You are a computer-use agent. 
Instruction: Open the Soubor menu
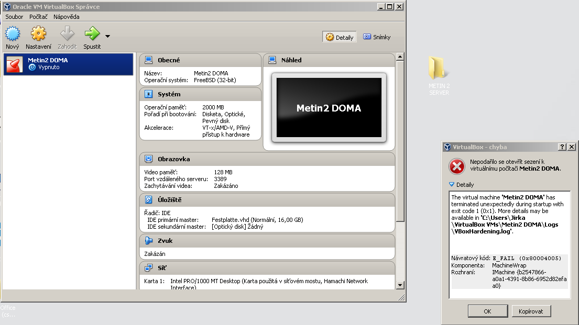coord(14,17)
